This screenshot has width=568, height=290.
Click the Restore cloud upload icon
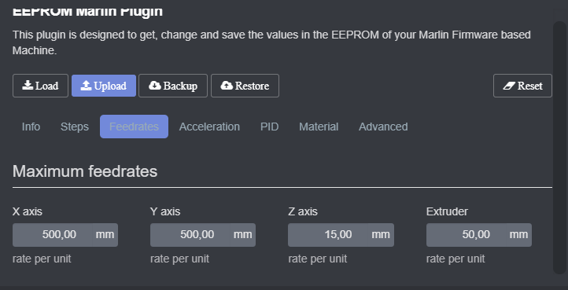(x=227, y=86)
